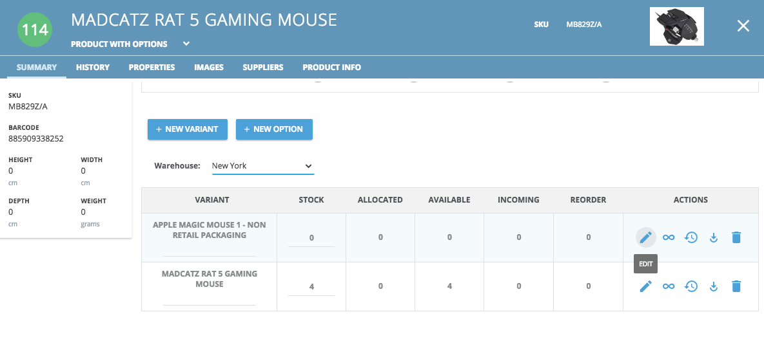764x339 pixels.
Task: Click the link icon for Apple Magic Mouse variant
Action: (x=669, y=237)
